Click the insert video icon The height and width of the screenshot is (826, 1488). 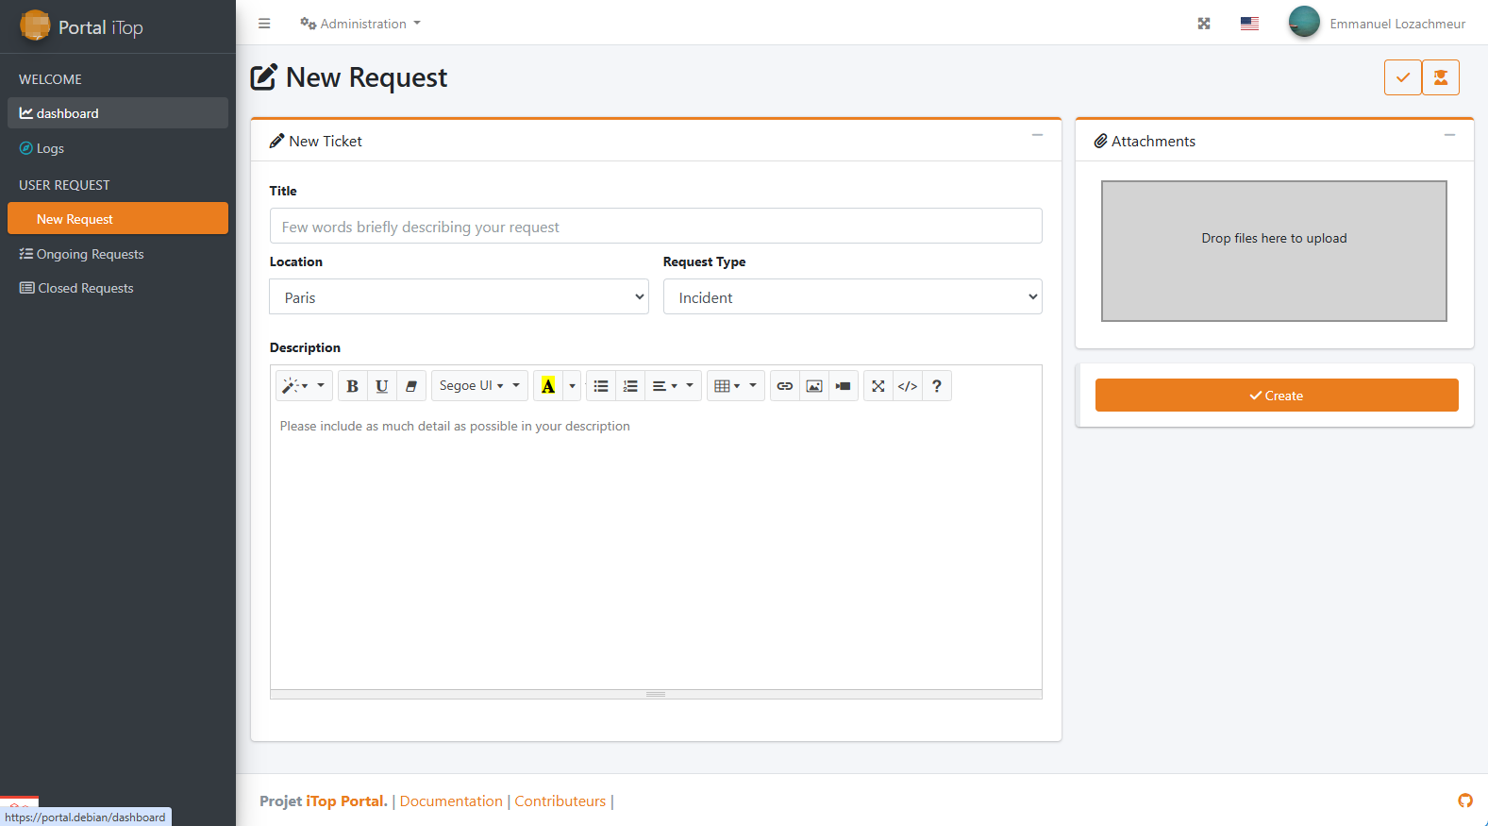tap(844, 386)
